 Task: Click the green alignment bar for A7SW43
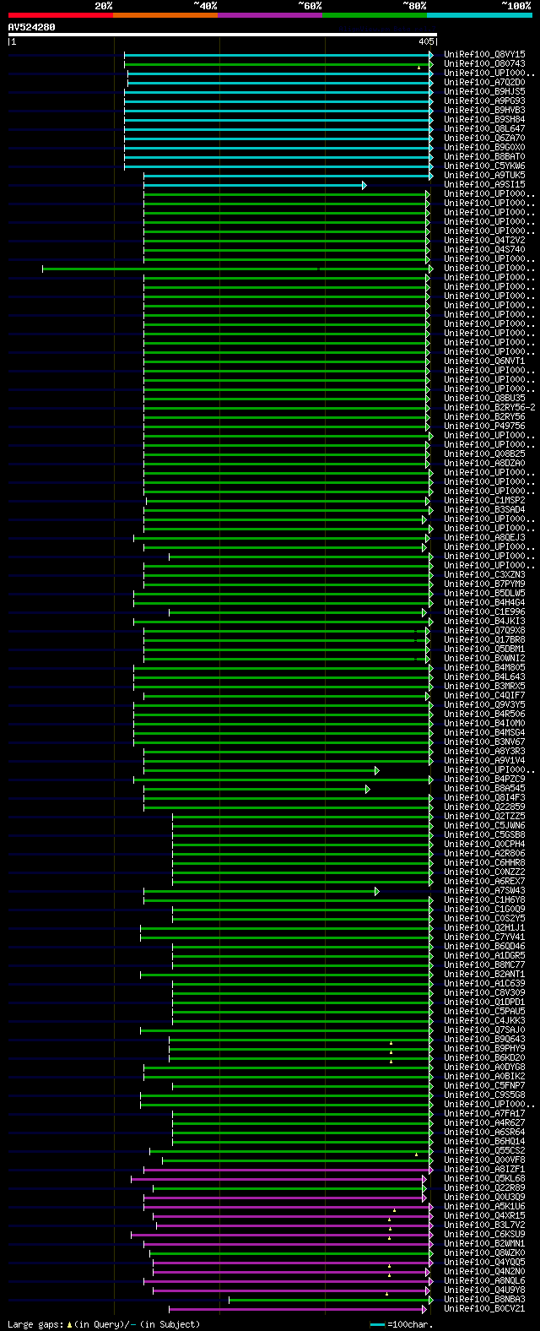262,891
